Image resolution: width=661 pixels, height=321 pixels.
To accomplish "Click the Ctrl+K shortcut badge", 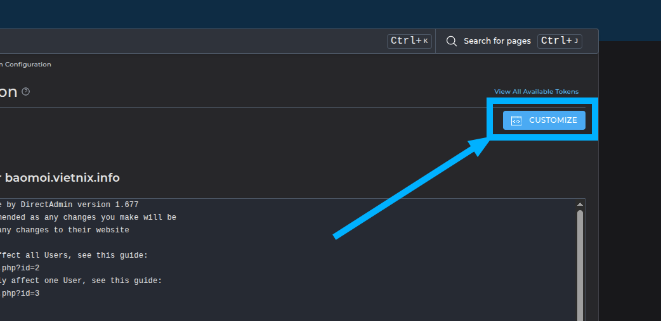I will pos(409,41).
